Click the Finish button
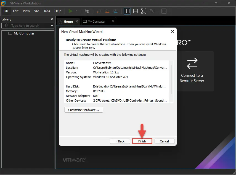236x175 pixels. [142, 141]
